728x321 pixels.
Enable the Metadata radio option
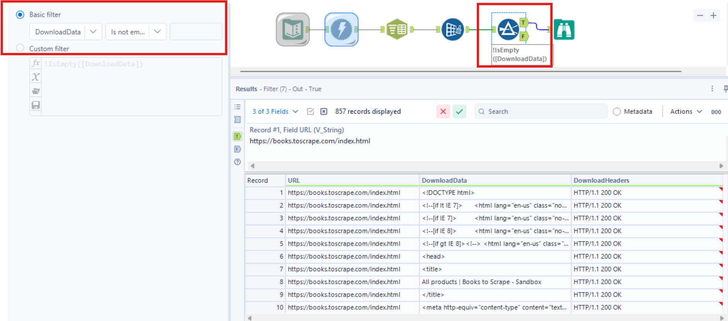(x=617, y=112)
